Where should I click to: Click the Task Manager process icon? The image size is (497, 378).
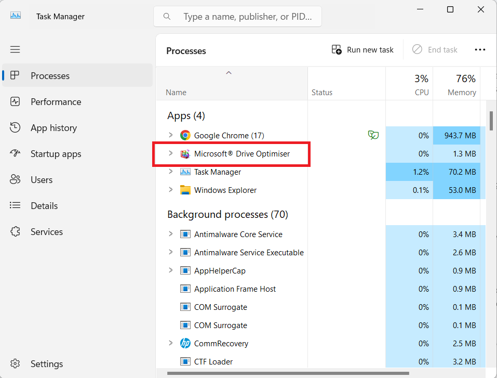pos(185,172)
